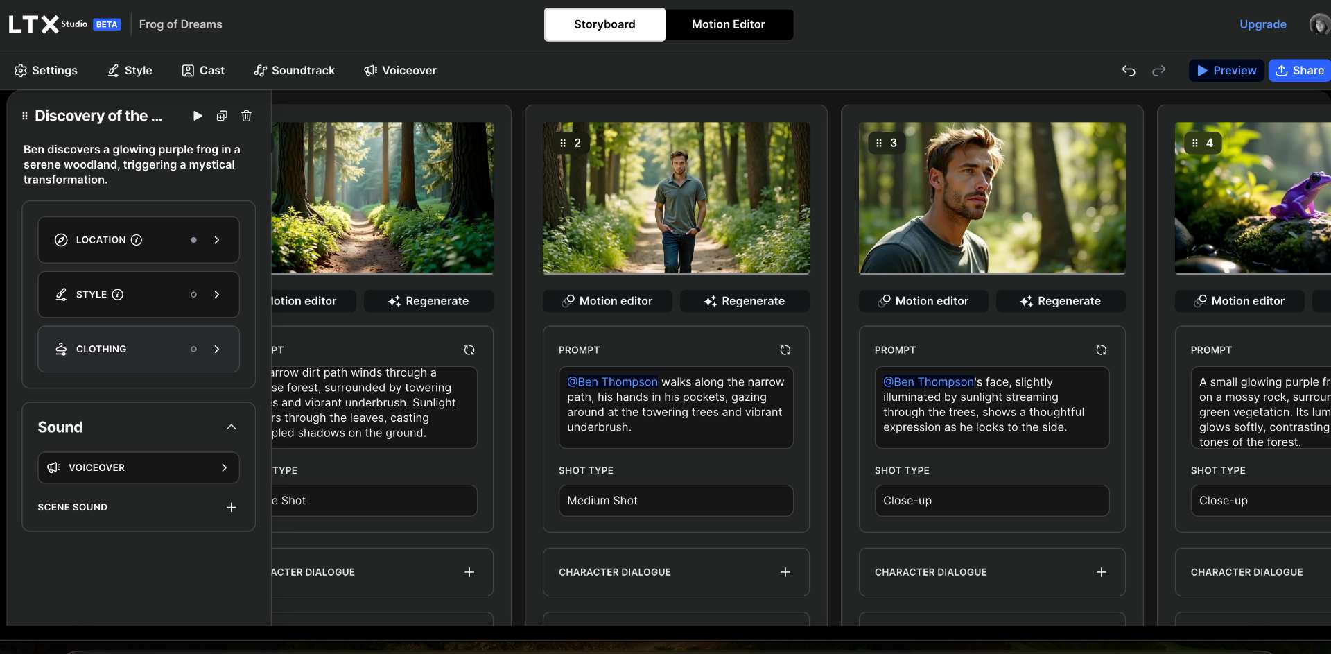Delete the Discovery scene with trash icon
Image resolution: width=1331 pixels, height=654 pixels.
[x=246, y=116]
